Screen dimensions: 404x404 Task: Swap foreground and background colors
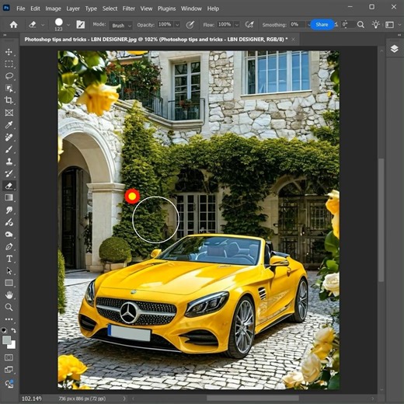pos(14,330)
